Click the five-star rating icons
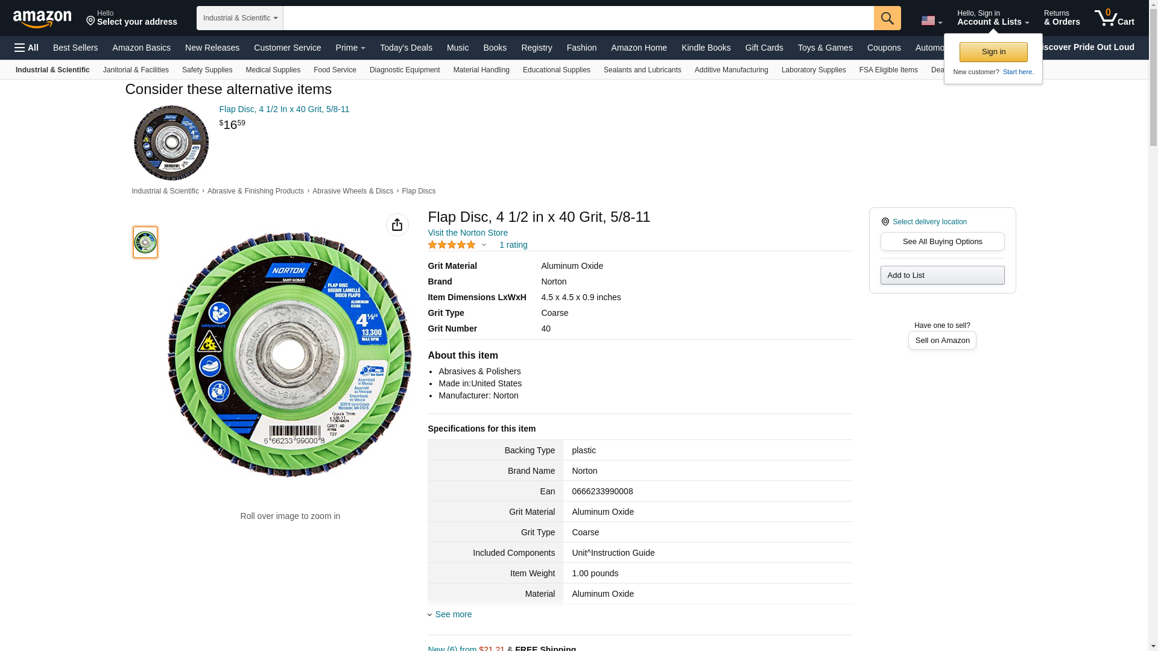The height and width of the screenshot is (651, 1158). tap(452, 245)
